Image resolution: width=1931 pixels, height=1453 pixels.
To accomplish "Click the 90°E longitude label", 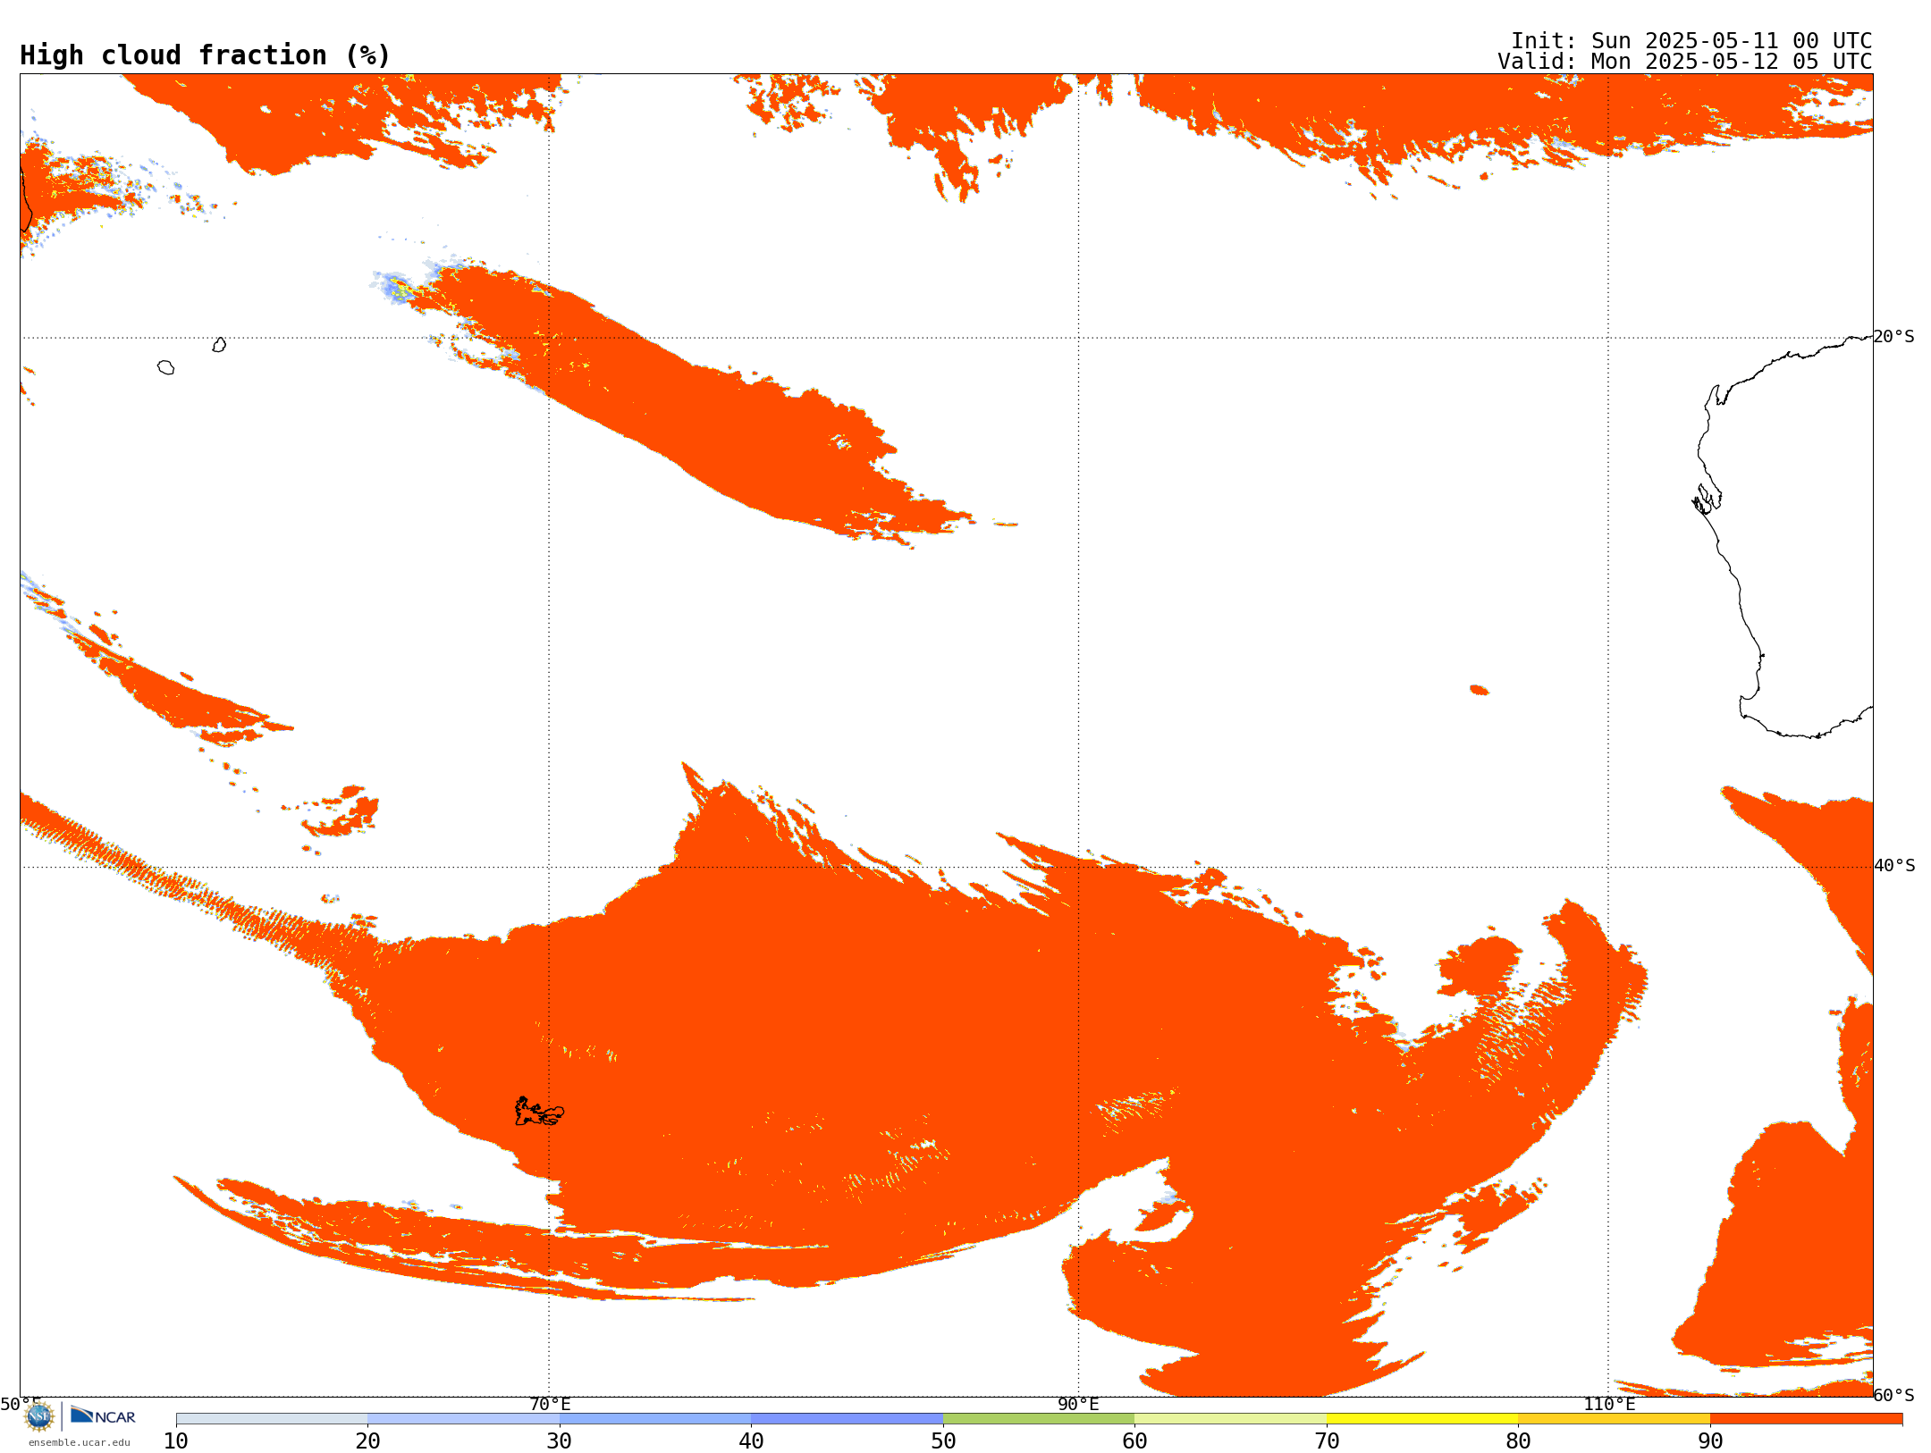I will [1078, 1404].
